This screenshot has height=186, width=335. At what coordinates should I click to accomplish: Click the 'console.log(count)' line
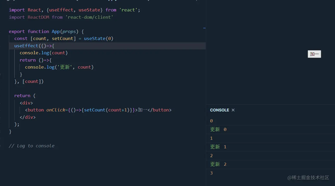coord(44,53)
